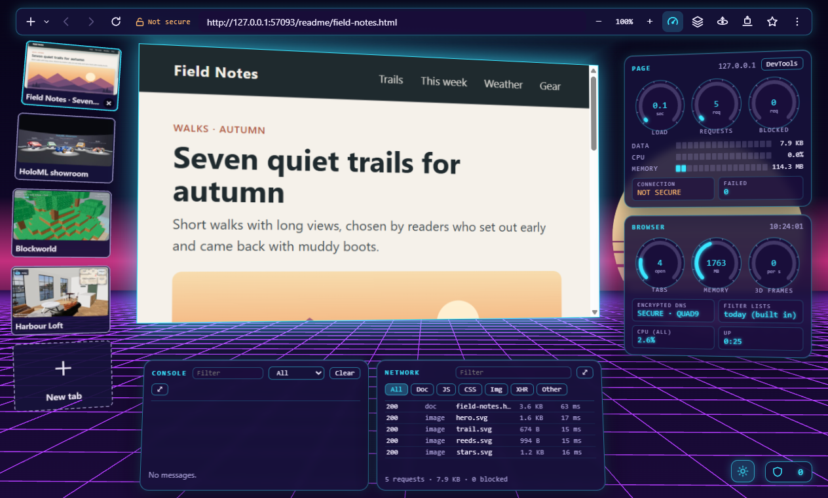This screenshot has width=828, height=498.
Task: Focus the Network filter field
Action: point(514,372)
